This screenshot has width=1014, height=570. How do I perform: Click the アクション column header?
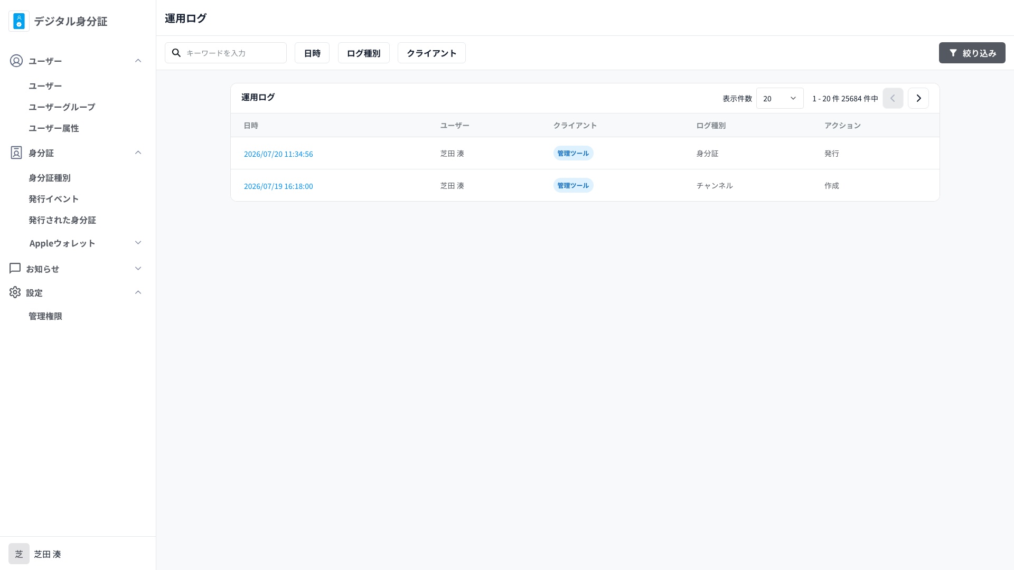pyautogui.click(x=842, y=126)
